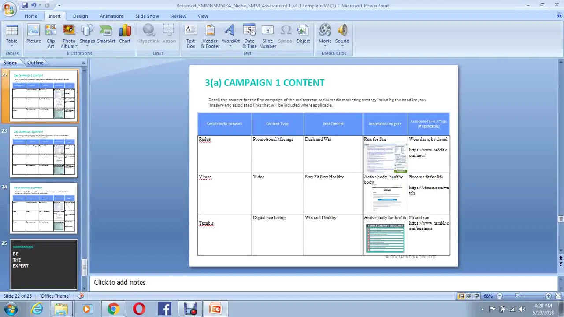Click the zoom in plus button
The width and height of the screenshot is (564, 317).
[548, 296]
